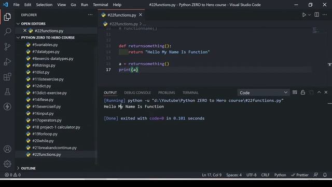This screenshot has height=187, width=332.
Task: Change file encoding UTF-8
Action: coord(251,175)
